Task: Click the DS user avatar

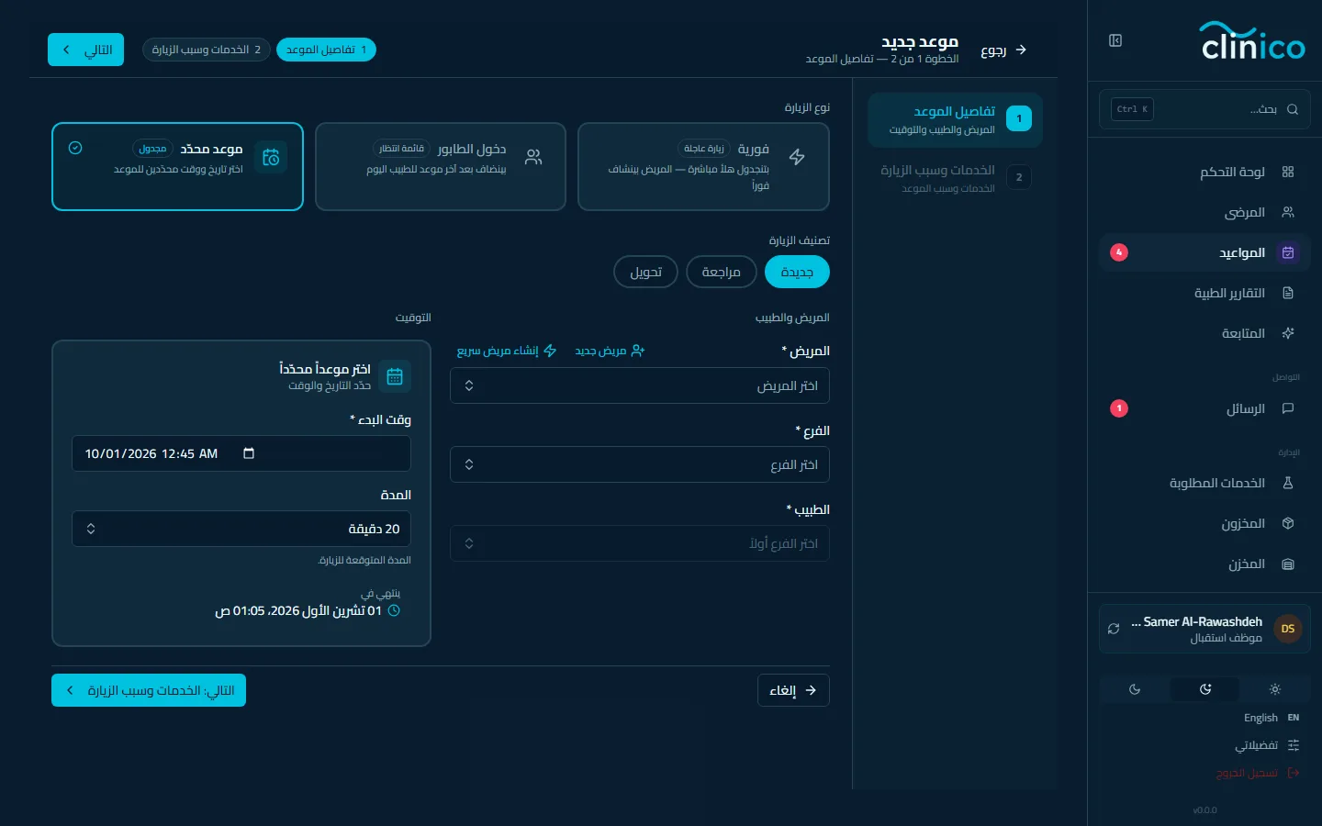Action: click(1288, 629)
